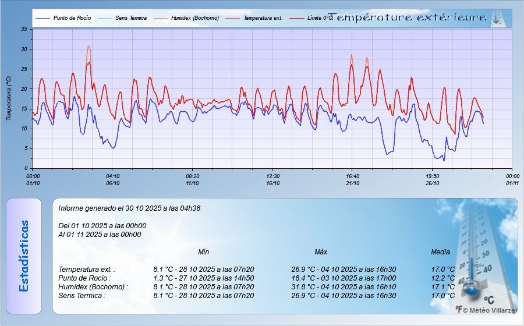This screenshot has width=524, height=326.
Task: Click the thermometer bulb at the bottom
Action: 470,285
